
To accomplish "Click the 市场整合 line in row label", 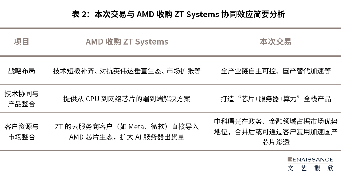I will coord(21,137).
